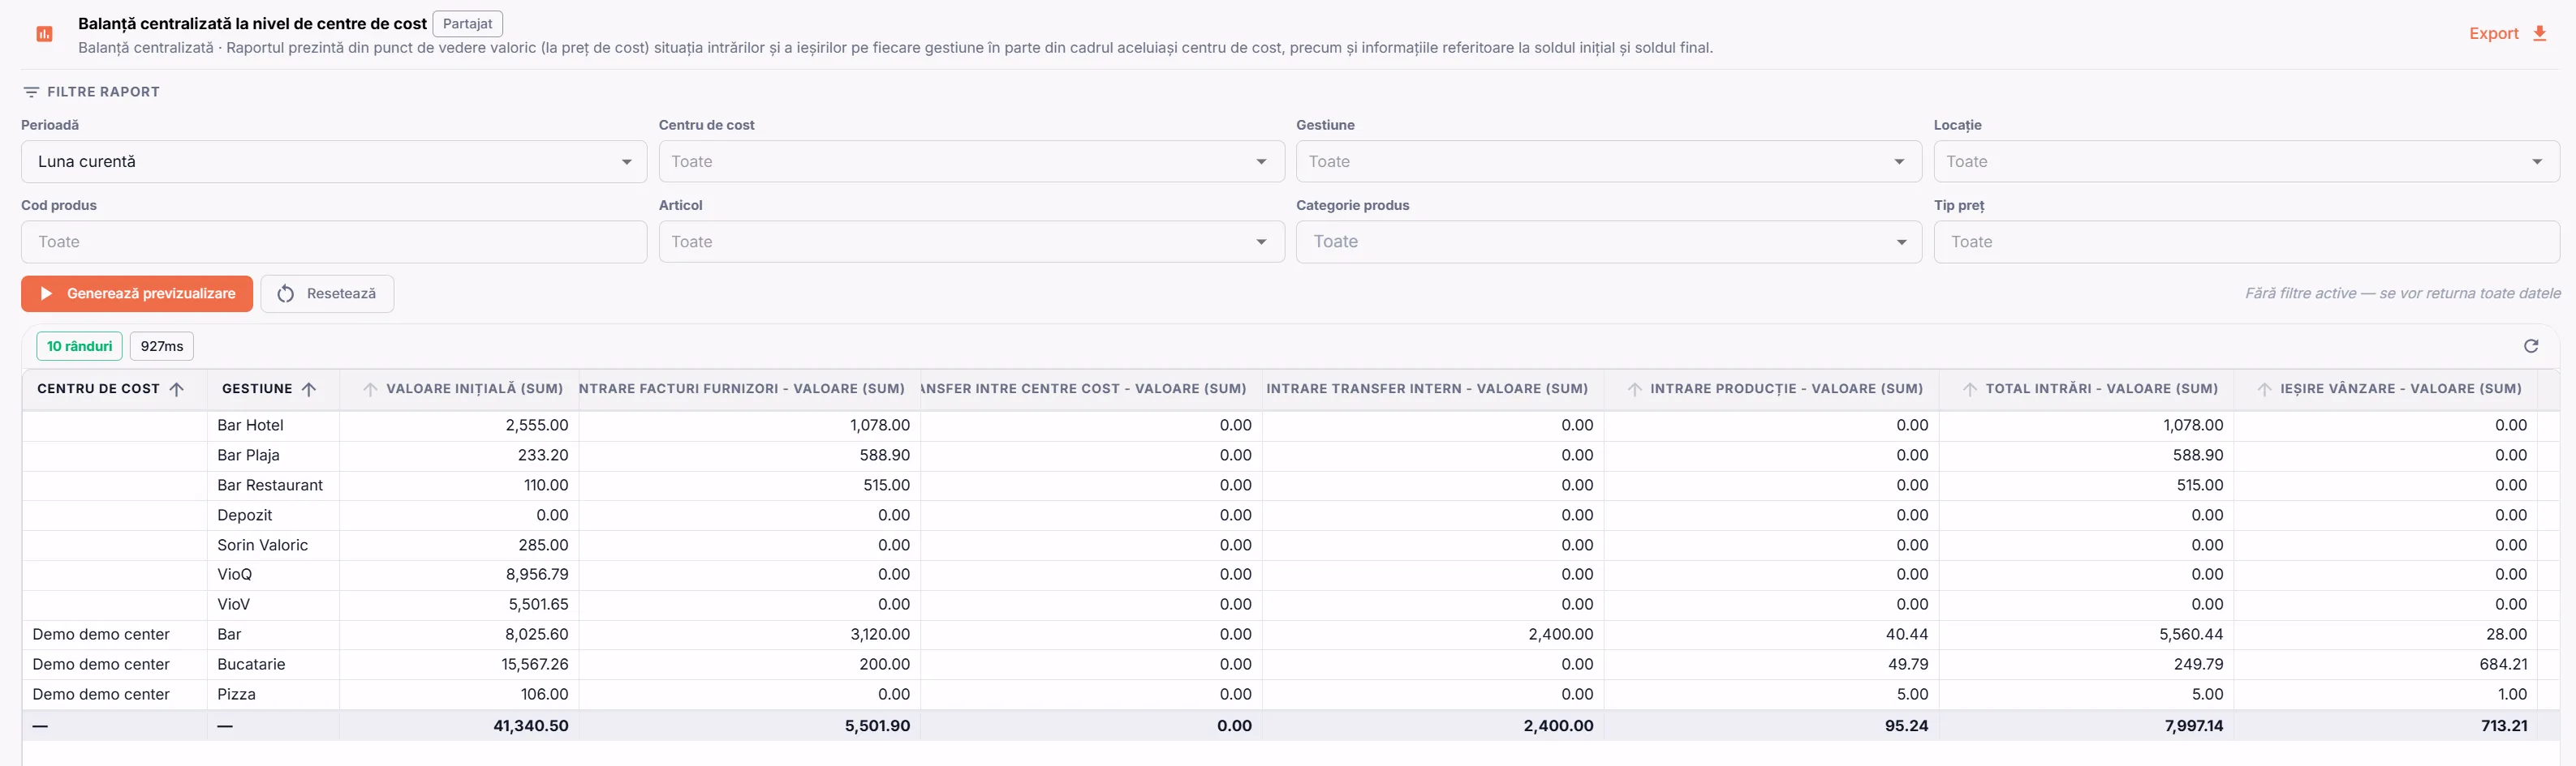2576x766 pixels.
Task: Click Generează previzualizare button
Action: tap(137, 293)
